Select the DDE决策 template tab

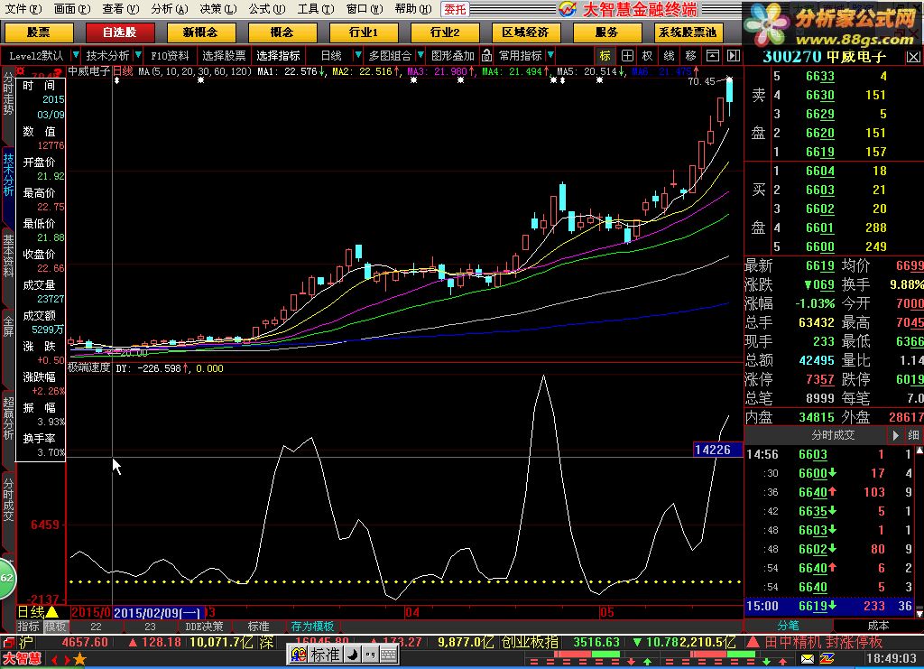click(204, 626)
